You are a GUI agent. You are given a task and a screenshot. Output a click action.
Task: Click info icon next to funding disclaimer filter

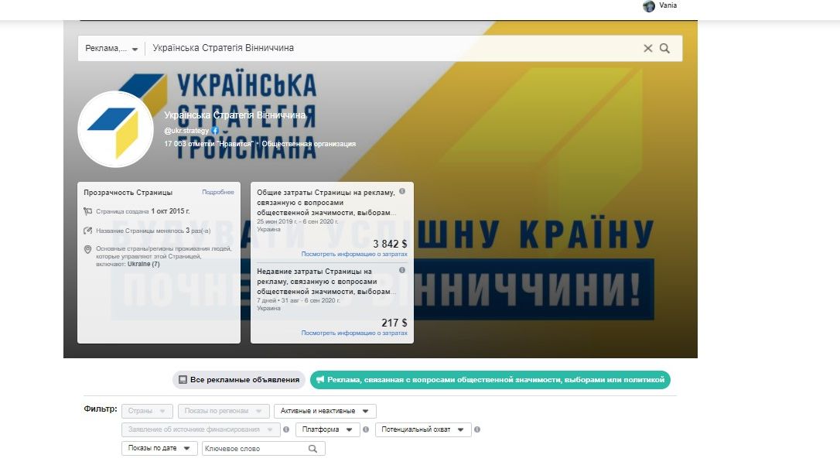tap(286, 429)
